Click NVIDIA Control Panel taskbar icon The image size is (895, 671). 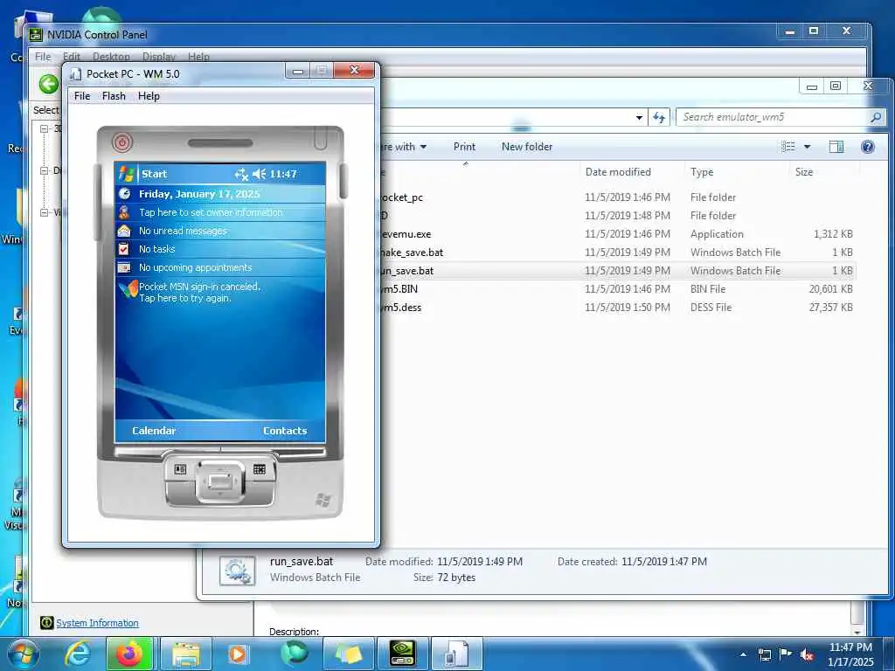coord(402,654)
